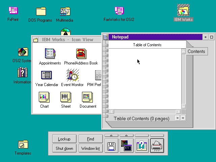Click the Window list button
Image resolution: width=216 pixels, height=162 pixels.
point(91,148)
